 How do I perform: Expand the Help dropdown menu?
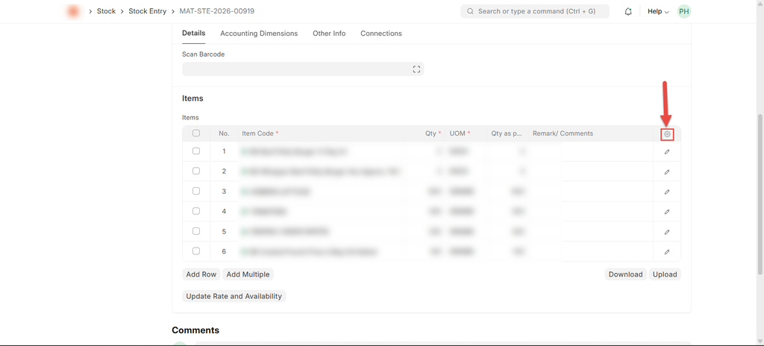[x=657, y=12]
